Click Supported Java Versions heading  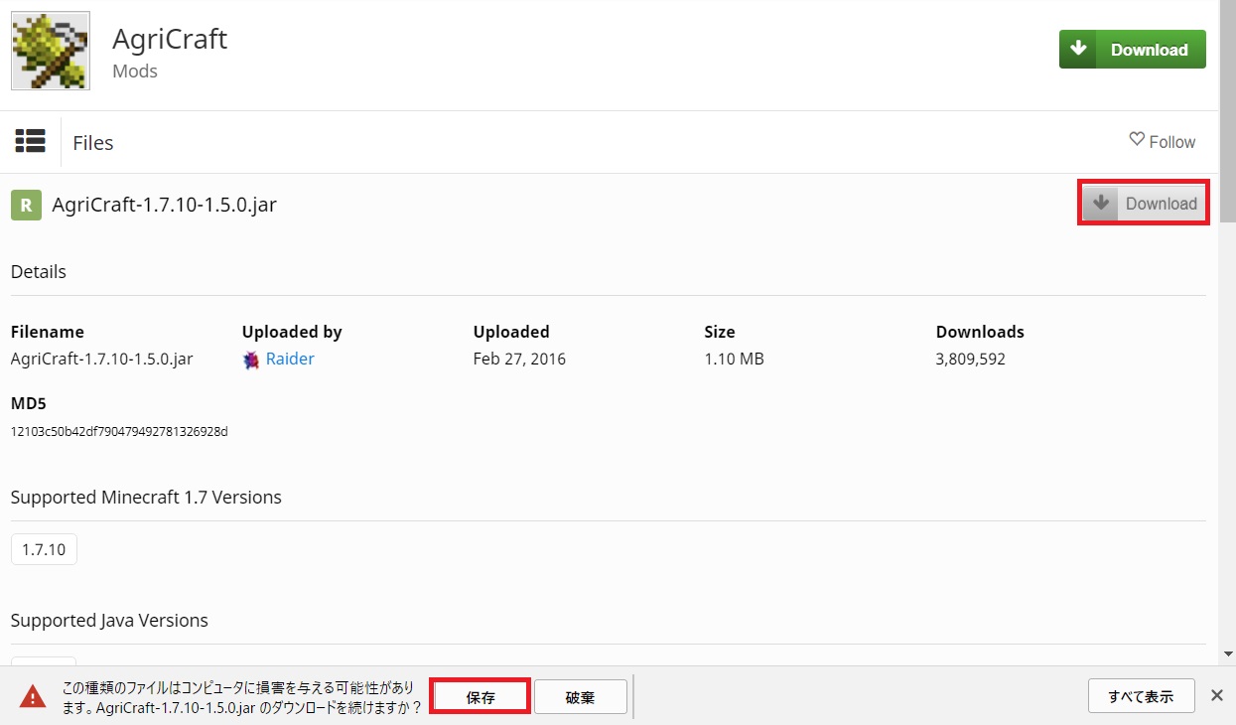(109, 620)
